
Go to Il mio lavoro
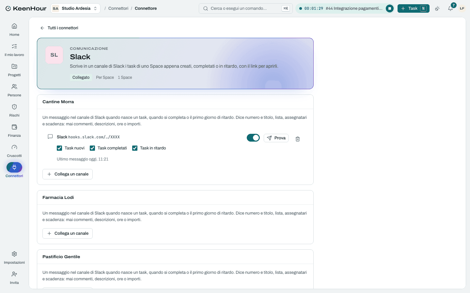tap(14, 50)
